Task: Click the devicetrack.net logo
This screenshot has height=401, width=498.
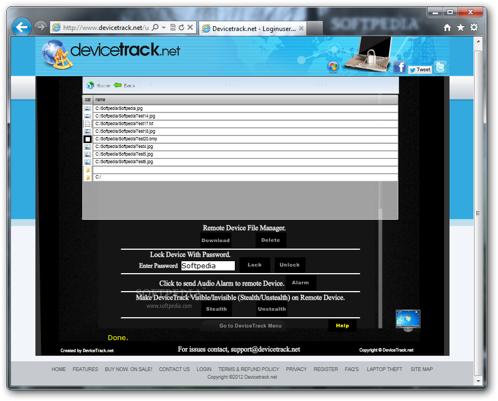Action: point(111,54)
